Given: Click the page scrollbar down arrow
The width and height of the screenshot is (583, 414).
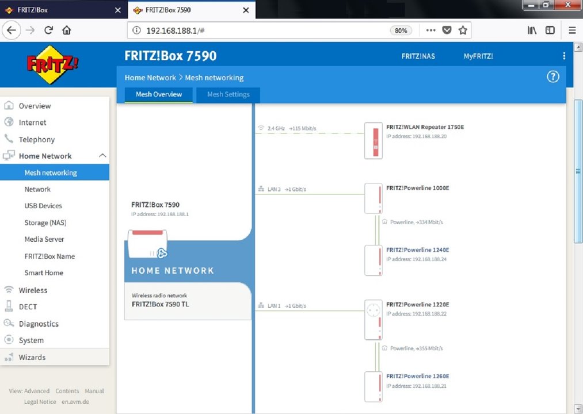Looking at the screenshot, I should pos(578,408).
